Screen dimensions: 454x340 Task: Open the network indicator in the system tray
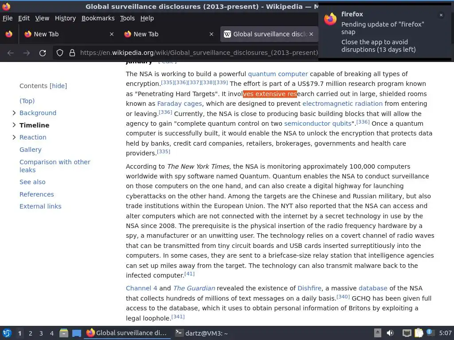(407, 333)
